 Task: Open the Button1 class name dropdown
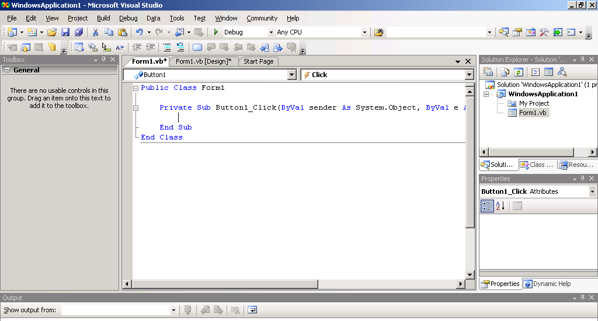292,75
